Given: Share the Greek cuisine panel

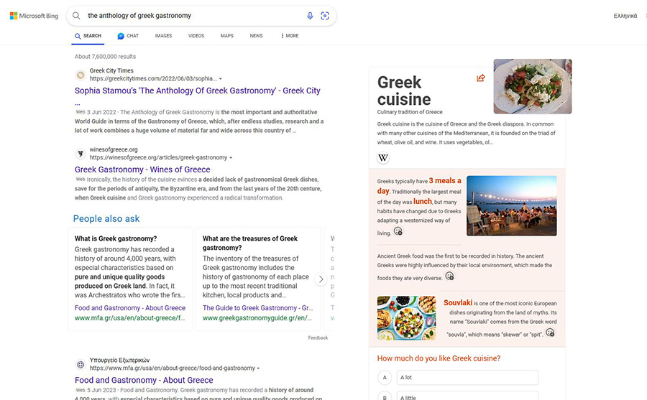Looking at the screenshot, I should coord(480,78).
